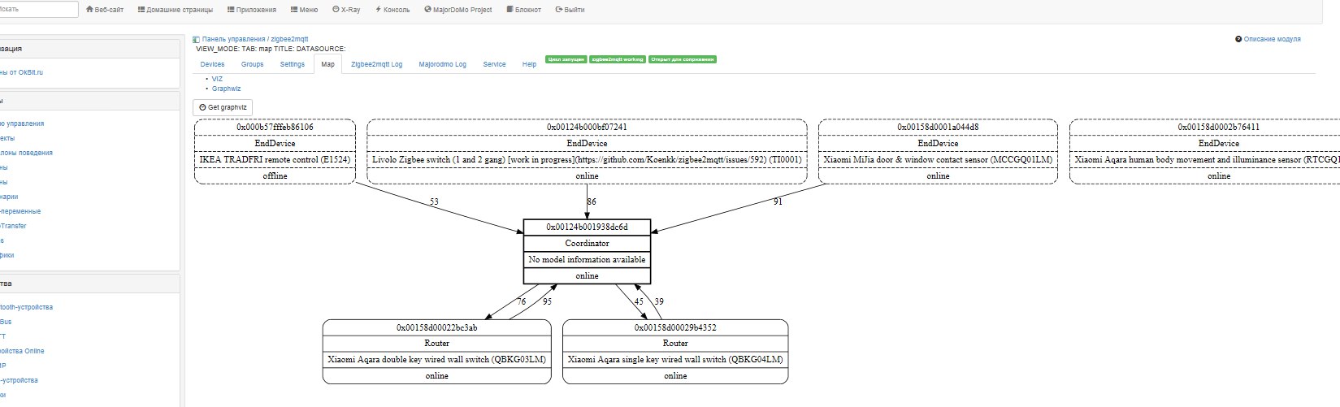Switch to the Service tab

pyautogui.click(x=494, y=64)
